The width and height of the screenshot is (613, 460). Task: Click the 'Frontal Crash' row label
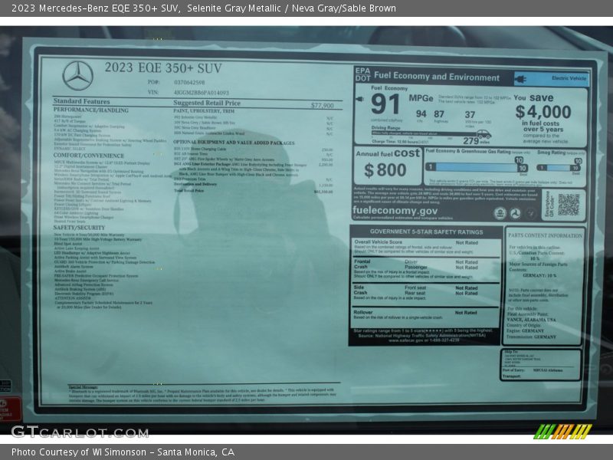point(362,264)
